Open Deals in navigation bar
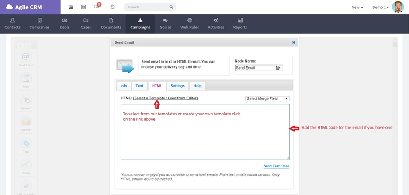 64,24
